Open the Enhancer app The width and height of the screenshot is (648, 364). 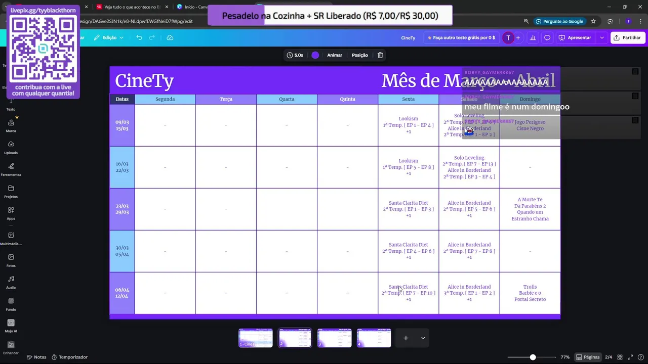pyautogui.click(x=11, y=348)
